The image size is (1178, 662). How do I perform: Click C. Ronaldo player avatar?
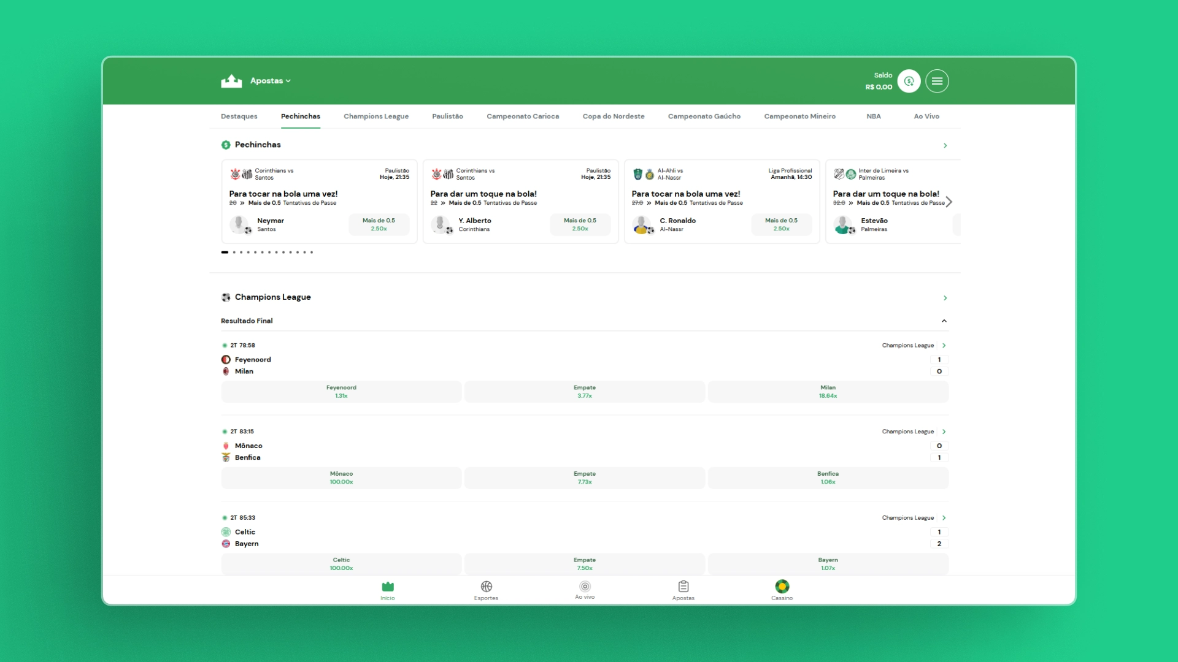(x=642, y=224)
